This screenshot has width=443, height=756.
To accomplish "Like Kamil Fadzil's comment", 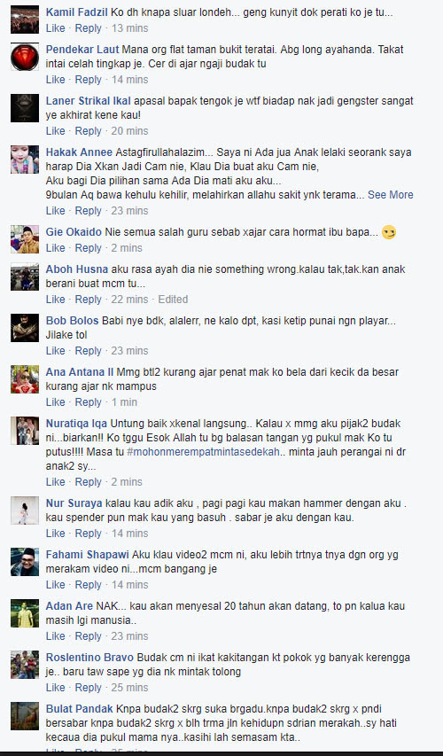I will click(x=56, y=28).
